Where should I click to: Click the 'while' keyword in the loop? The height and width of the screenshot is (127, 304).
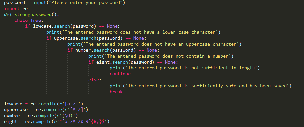point(21,21)
